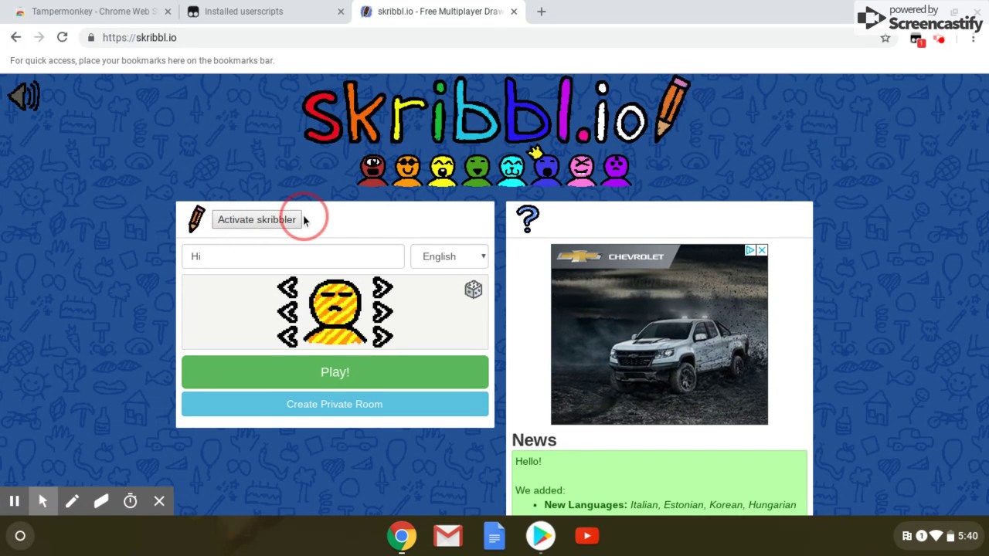This screenshot has width=989, height=556.
Task: Open the Chevrolet truck advertisement
Action: (x=659, y=334)
